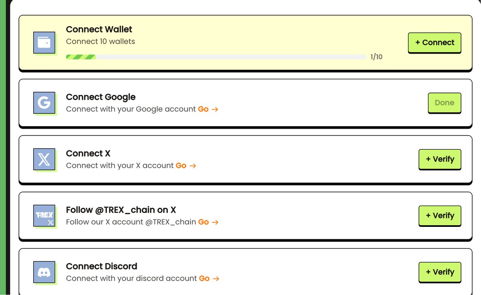The height and width of the screenshot is (295, 481).
Task: Click the wallet icon in Connect Wallet
Action: (44, 42)
